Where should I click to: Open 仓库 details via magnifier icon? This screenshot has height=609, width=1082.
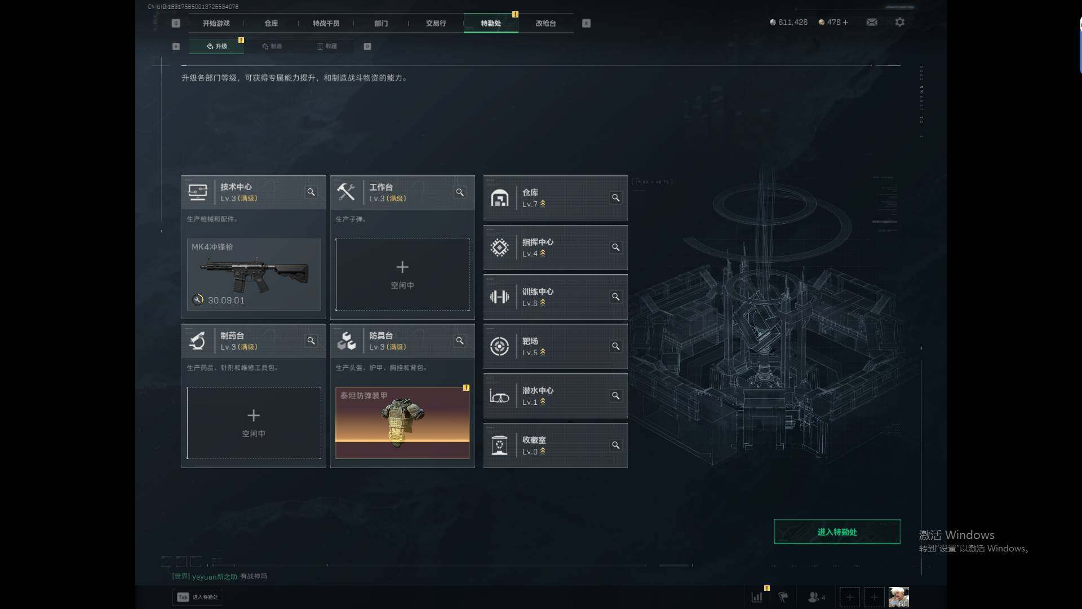[615, 198]
